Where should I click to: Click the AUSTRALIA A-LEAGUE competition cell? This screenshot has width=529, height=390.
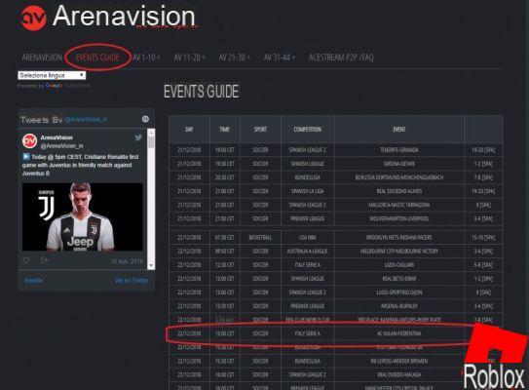[x=307, y=252]
